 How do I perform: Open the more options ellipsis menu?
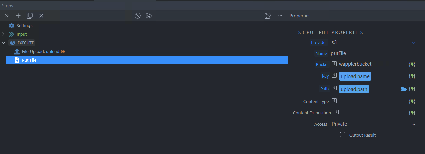click(280, 16)
